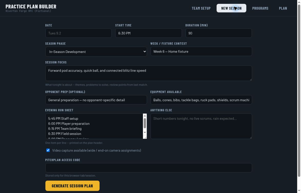Open the Team Setup tab
Image resolution: width=301 pixels, height=193 pixels.
tap(201, 8)
